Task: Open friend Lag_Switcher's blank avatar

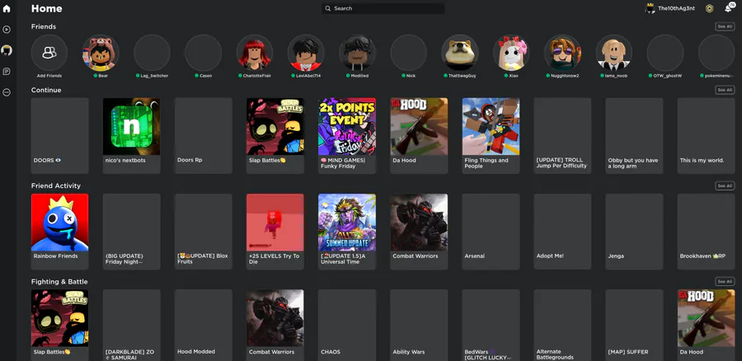Action: click(152, 53)
